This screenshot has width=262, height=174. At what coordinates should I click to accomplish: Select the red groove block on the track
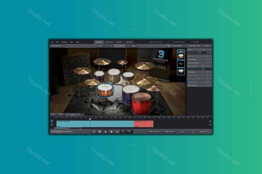(x=144, y=124)
